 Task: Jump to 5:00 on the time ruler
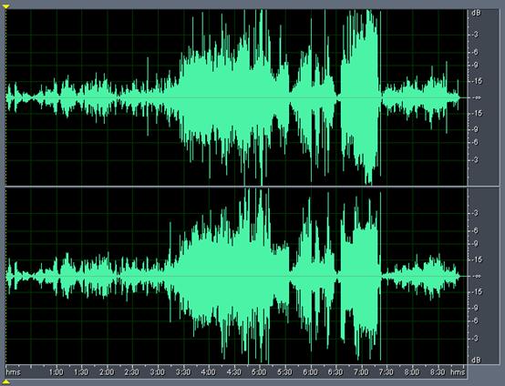[x=259, y=372]
